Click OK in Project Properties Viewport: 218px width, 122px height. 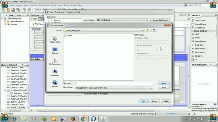pos(144,101)
